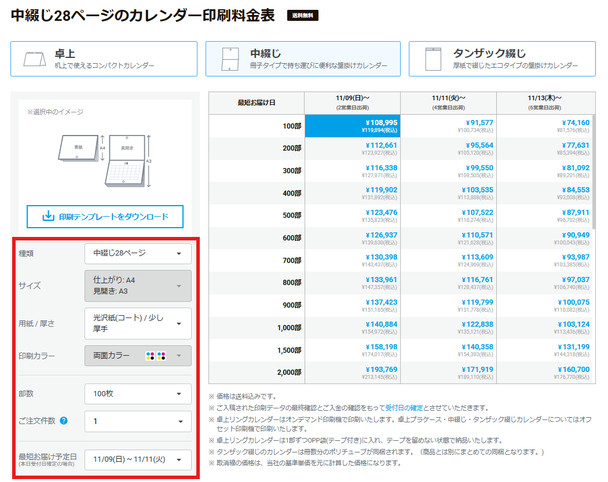The width and height of the screenshot is (608, 482).
Task: Click the タンザック綴じ calendar icon
Action: tap(433, 59)
